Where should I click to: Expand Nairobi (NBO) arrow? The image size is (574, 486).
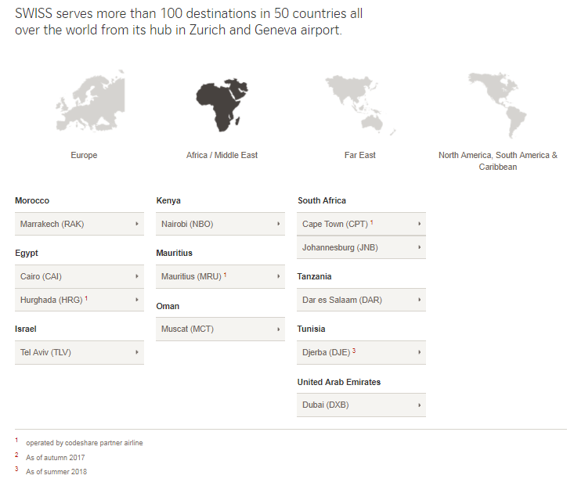(x=278, y=224)
